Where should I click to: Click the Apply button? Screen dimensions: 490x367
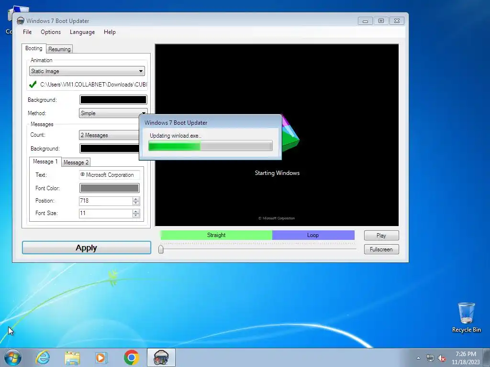click(x=87, y=248)
